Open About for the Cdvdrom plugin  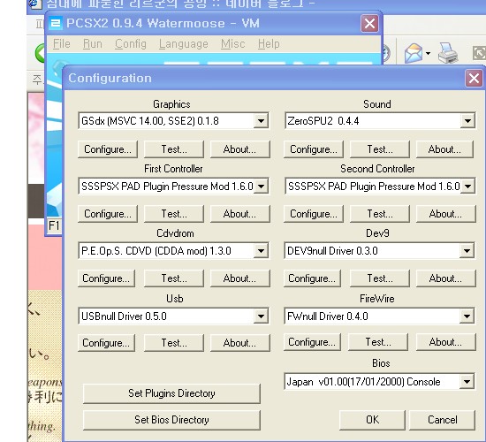point(239,278)
